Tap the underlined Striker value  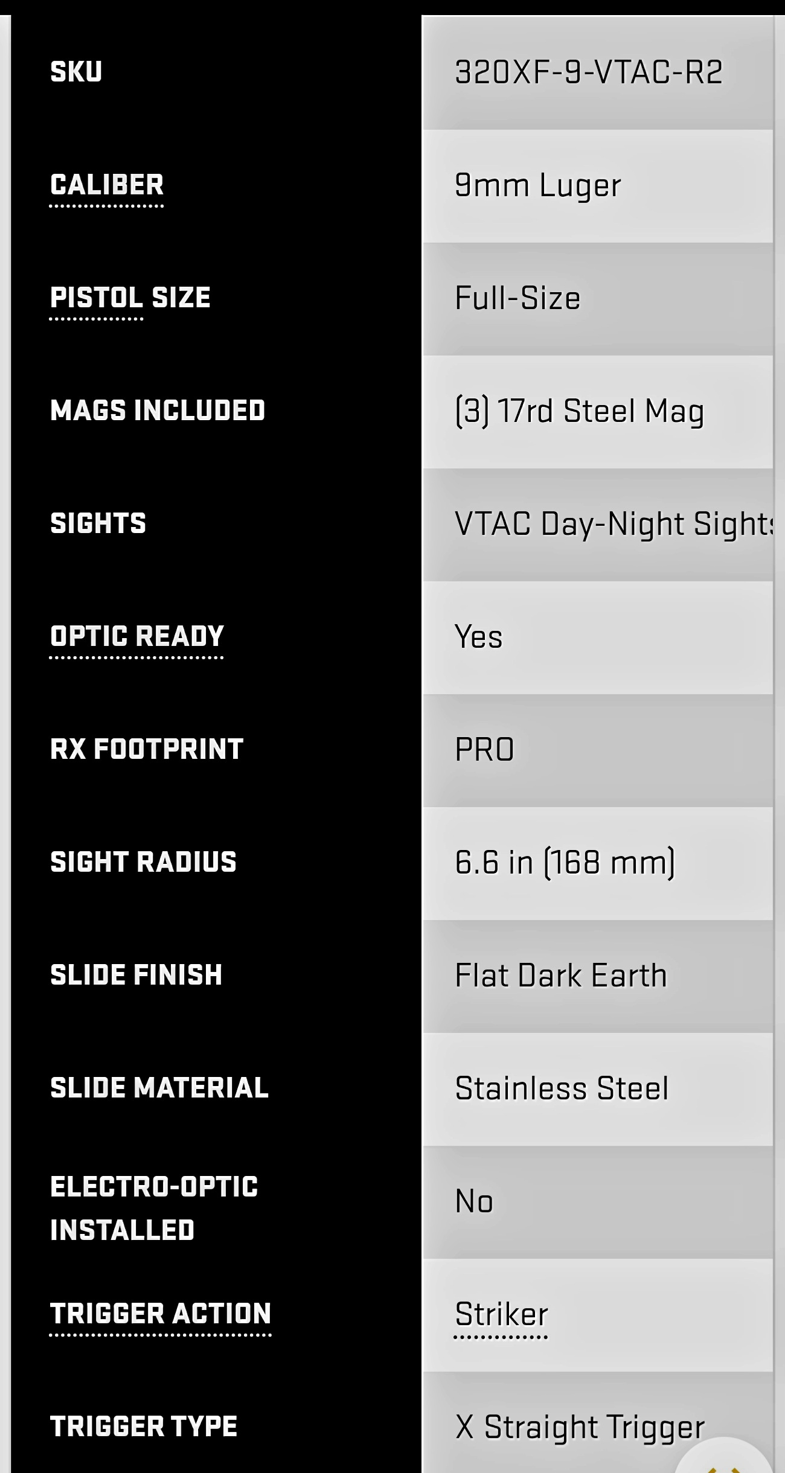pyautogui.click(x=501, y=1314)
